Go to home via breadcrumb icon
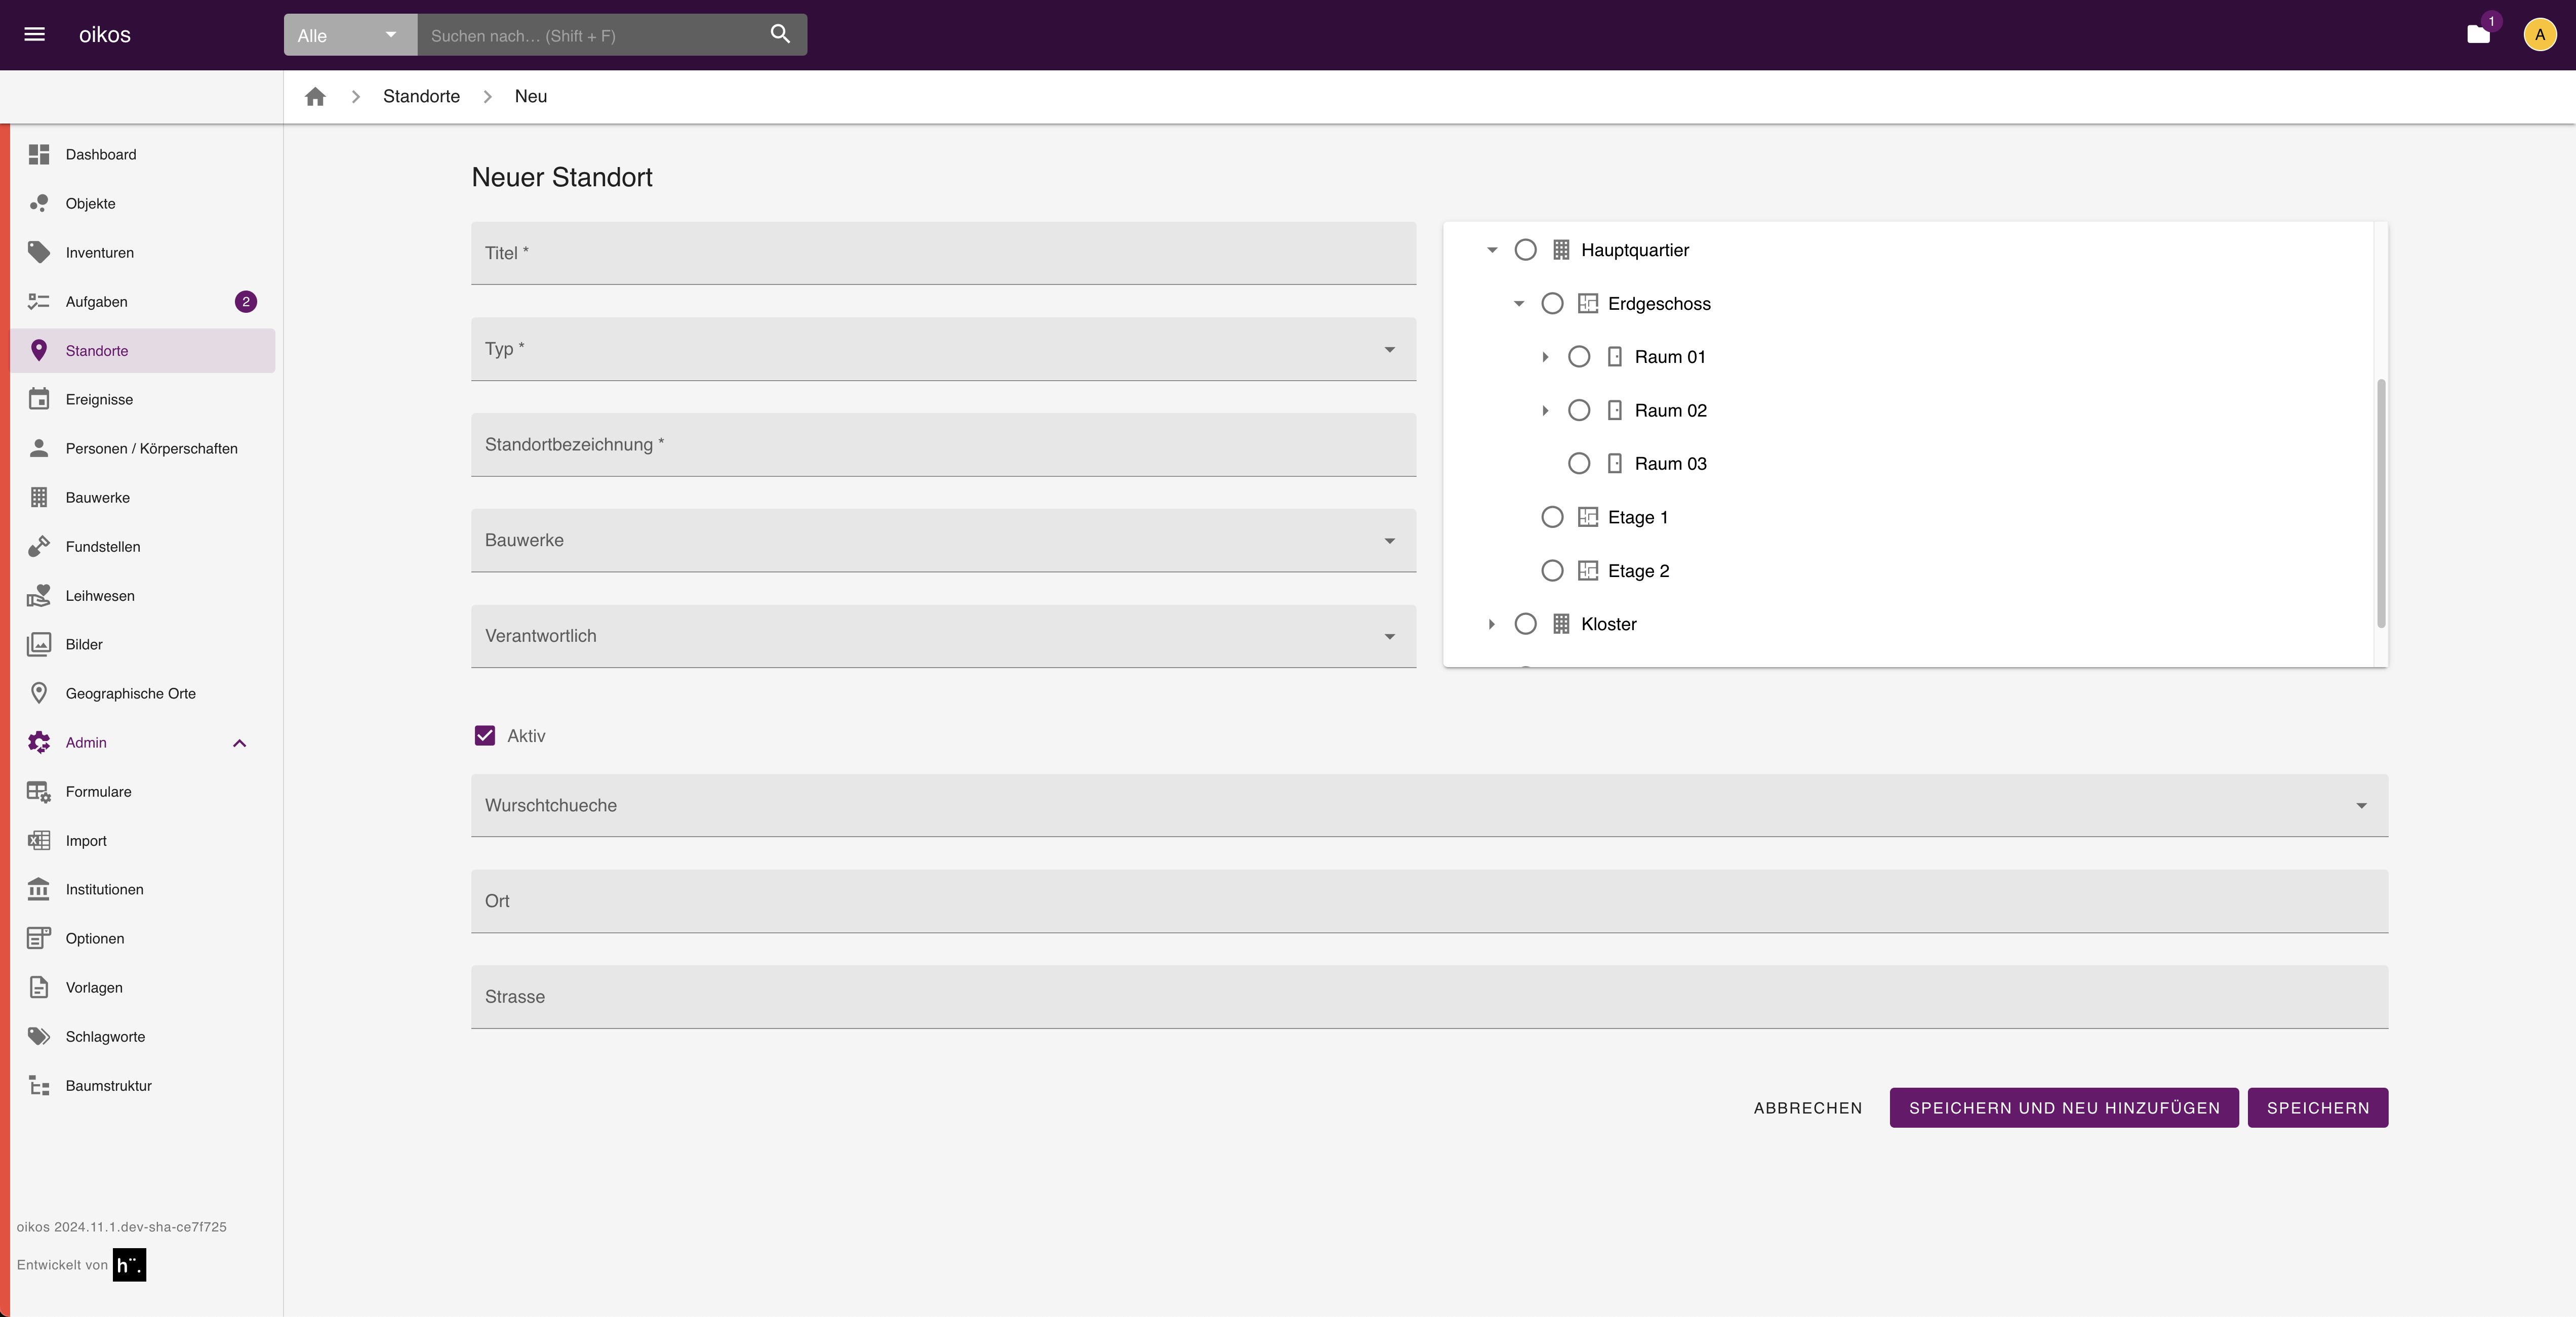This screenshot has height=1317, width=2576. (x=315, y=96)
